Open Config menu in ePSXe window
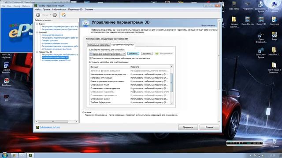 point(17,6)
